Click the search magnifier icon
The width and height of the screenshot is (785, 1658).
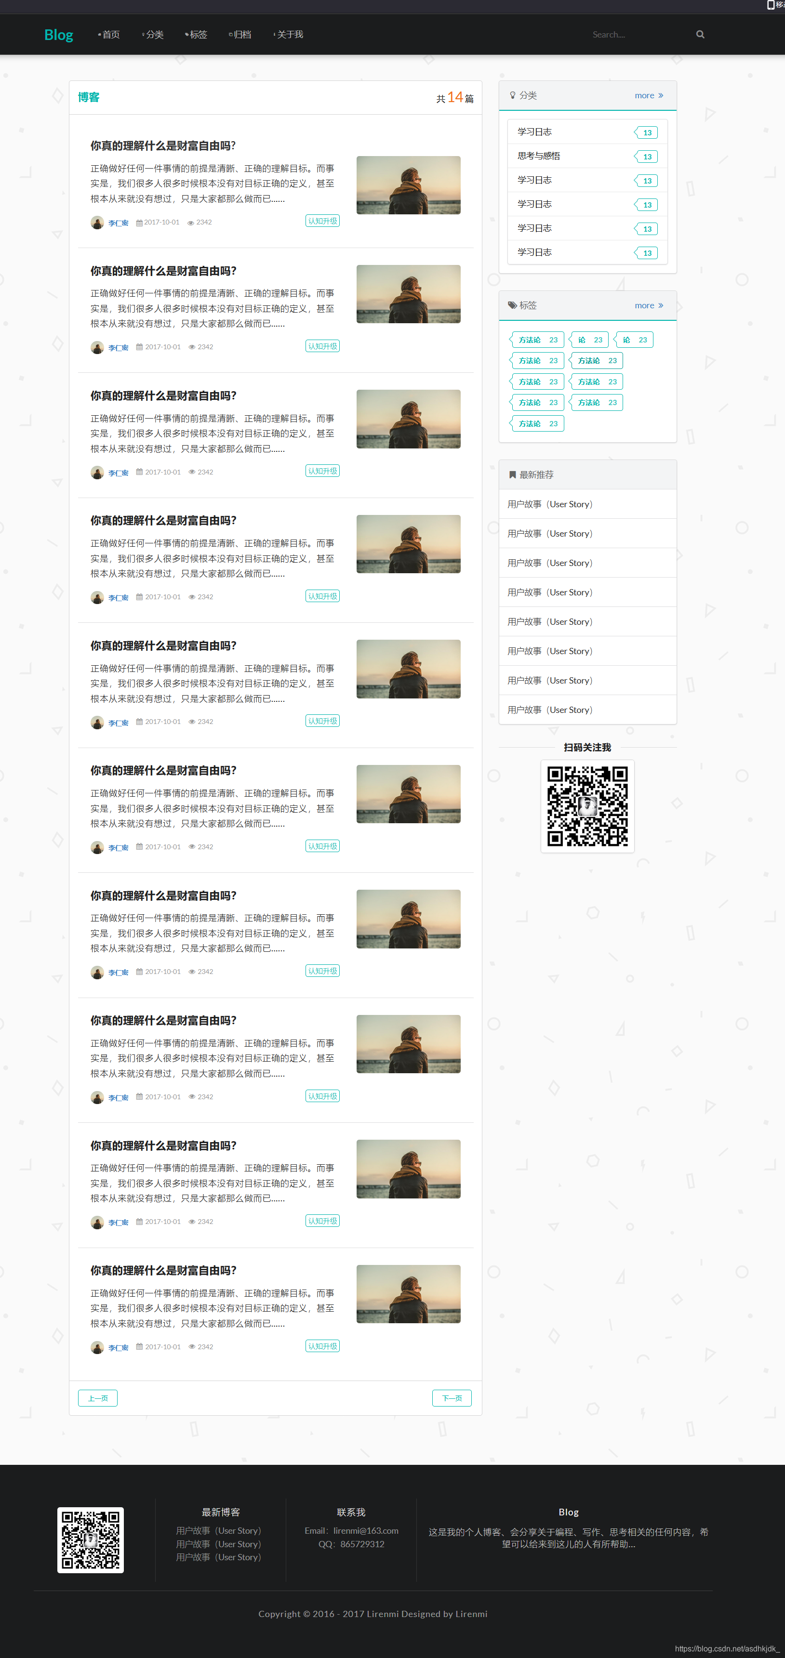pos(699,34)
